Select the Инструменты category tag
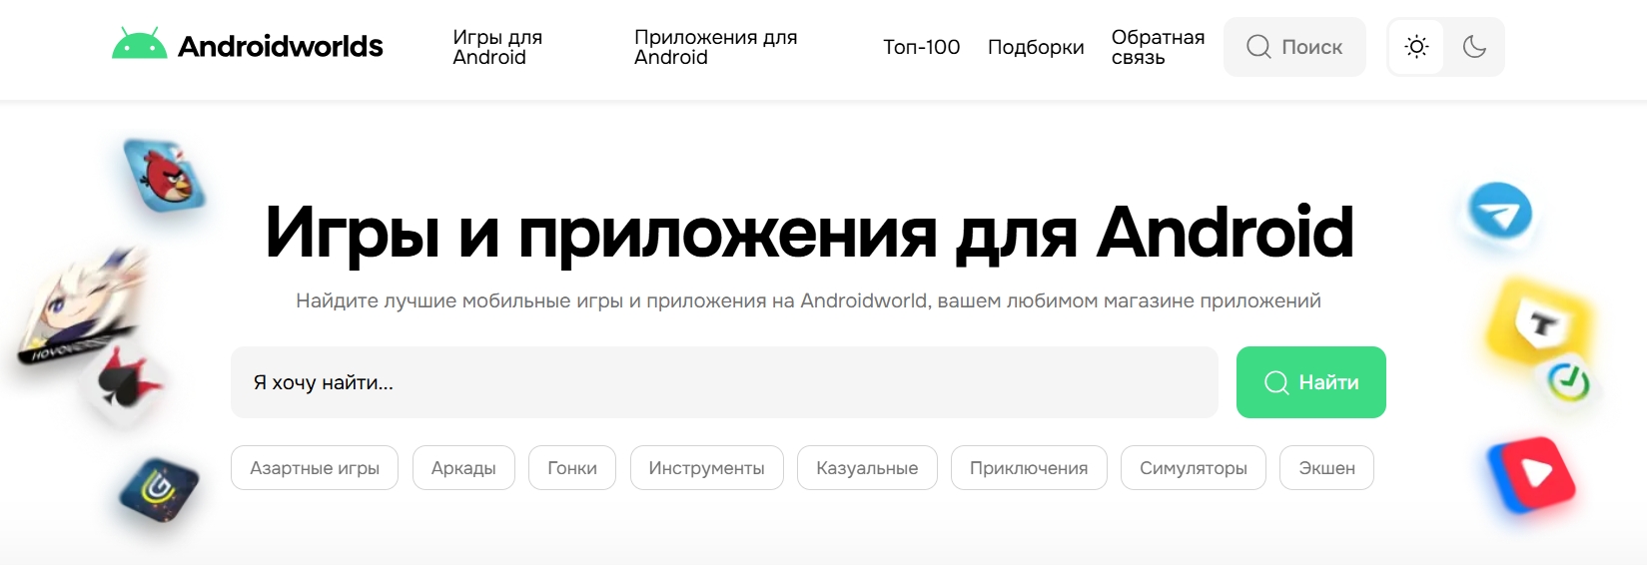1647x565 pixels. point(706,468)
